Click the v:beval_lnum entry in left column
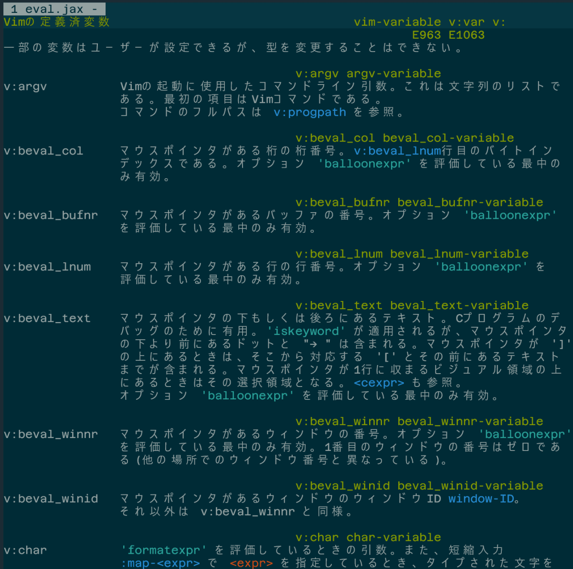 47,267
